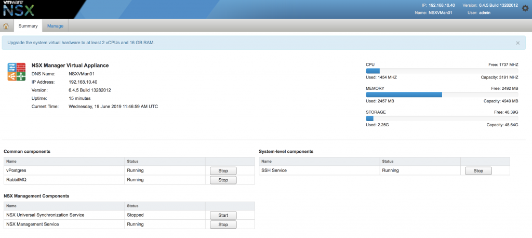Click the upgrade virtual hardware message text

click(81, 43)
